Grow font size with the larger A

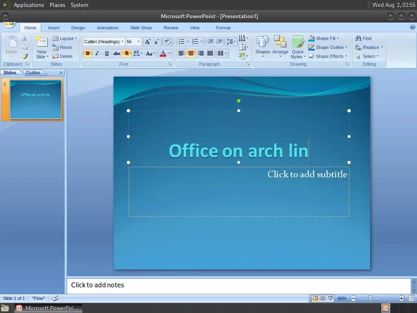point(147,42)
